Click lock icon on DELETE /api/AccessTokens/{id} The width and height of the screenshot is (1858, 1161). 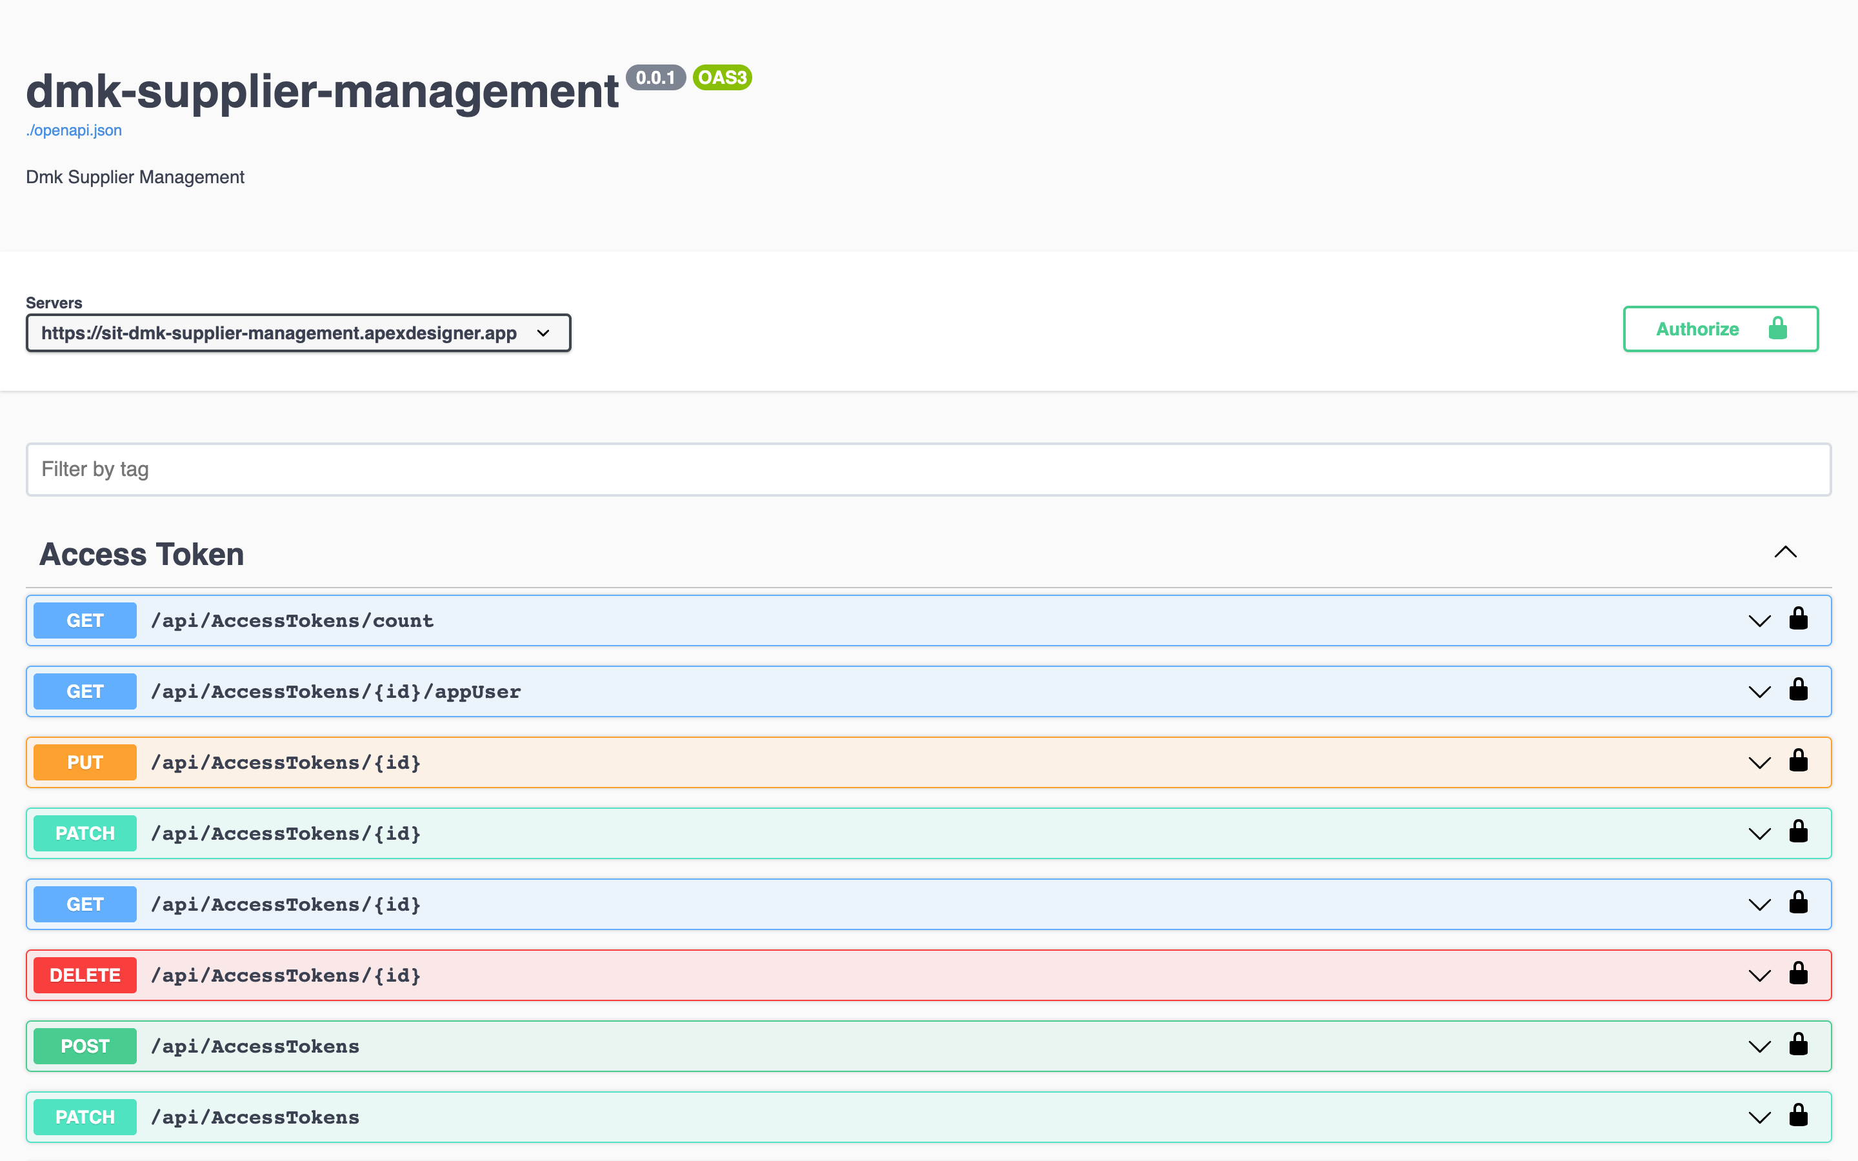1798,974
